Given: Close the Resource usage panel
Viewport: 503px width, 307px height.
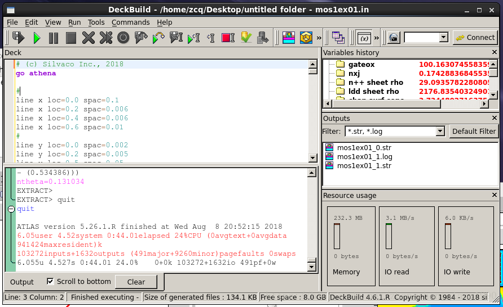Looking at the screenshot, I should tap(495, 195).
